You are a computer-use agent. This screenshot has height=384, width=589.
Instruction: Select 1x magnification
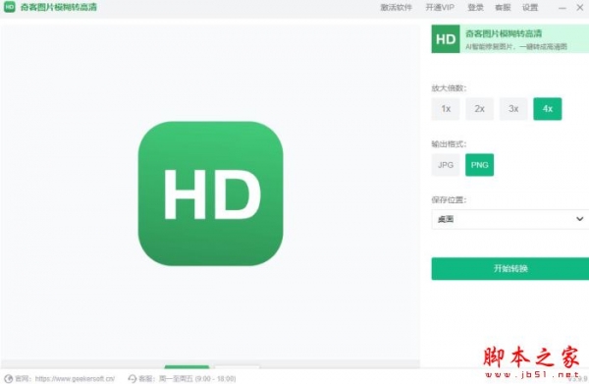pos(446,109)
